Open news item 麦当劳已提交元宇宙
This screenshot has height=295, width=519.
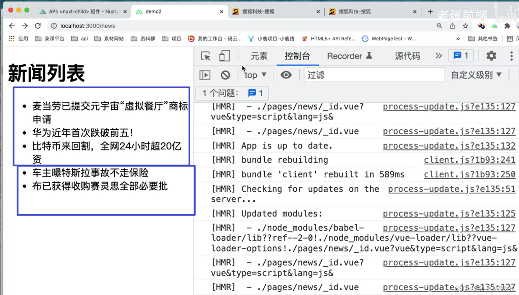(110, 112)
